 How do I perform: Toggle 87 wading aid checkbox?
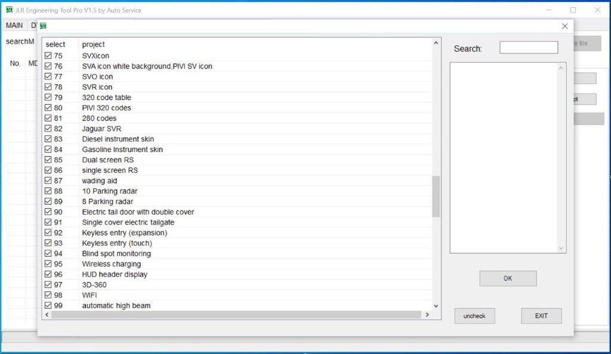pos(48,181)
